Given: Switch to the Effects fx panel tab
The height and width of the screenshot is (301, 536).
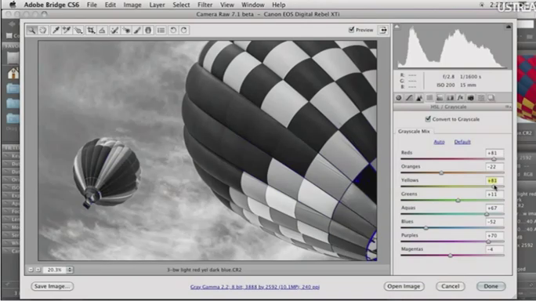Looking at the screenshot, I should (460, 98).
